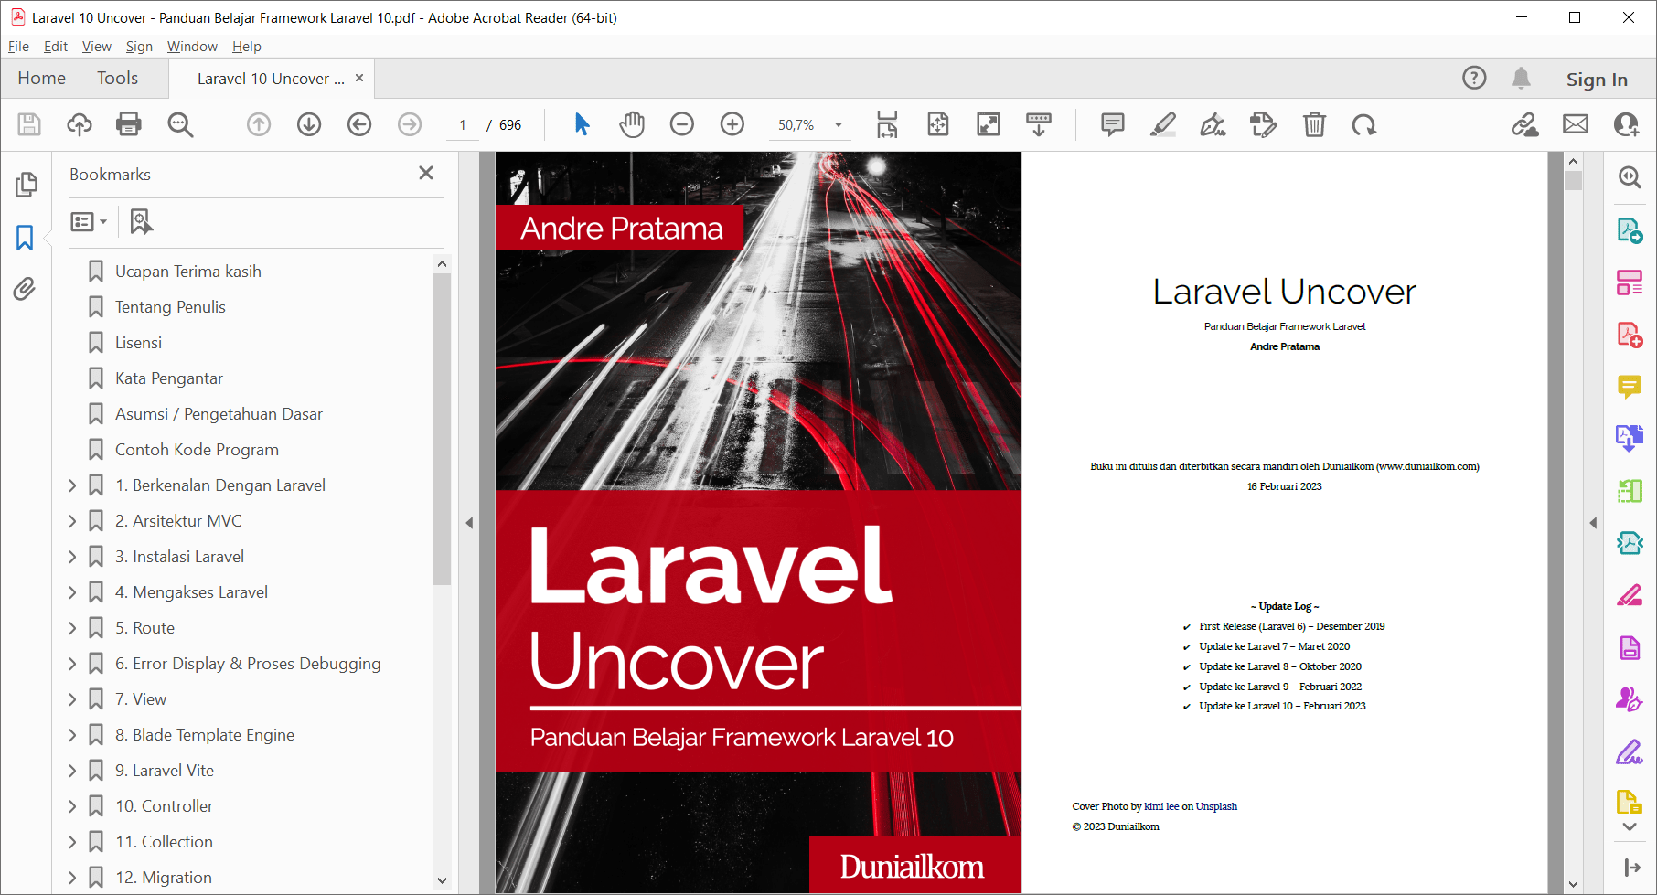Expand bookmark 2. Arsitektur MVC
This screenshot has width=1657, height=895.
coord(72,521)
